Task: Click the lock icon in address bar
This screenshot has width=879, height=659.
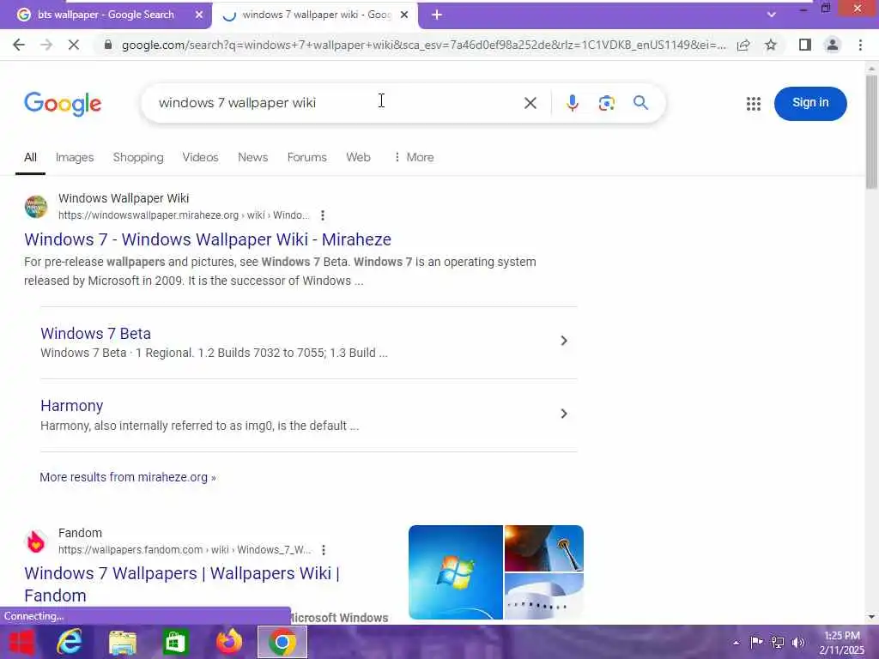Action: click(x=108, y=45)
